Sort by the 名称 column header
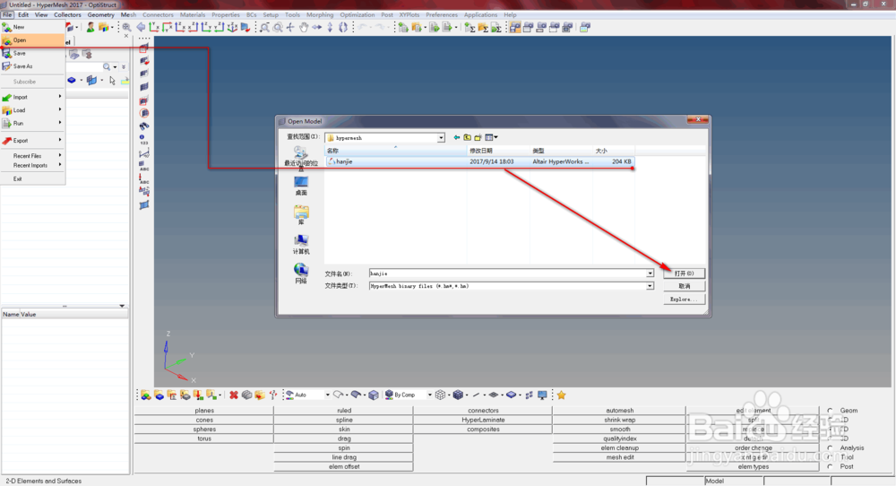This screenshot has height=486, width=896. tap(396, 151)
